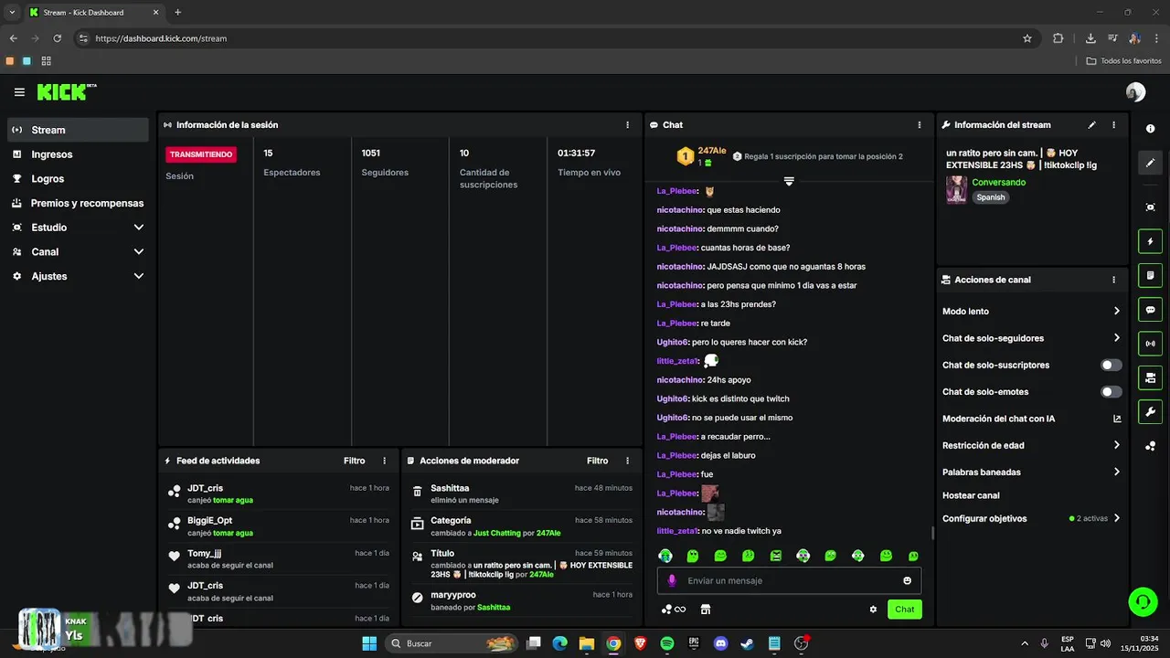The image size is (1170, 658).
Task: Select Stream in the sidebar
Action: (x=78, y=130)
